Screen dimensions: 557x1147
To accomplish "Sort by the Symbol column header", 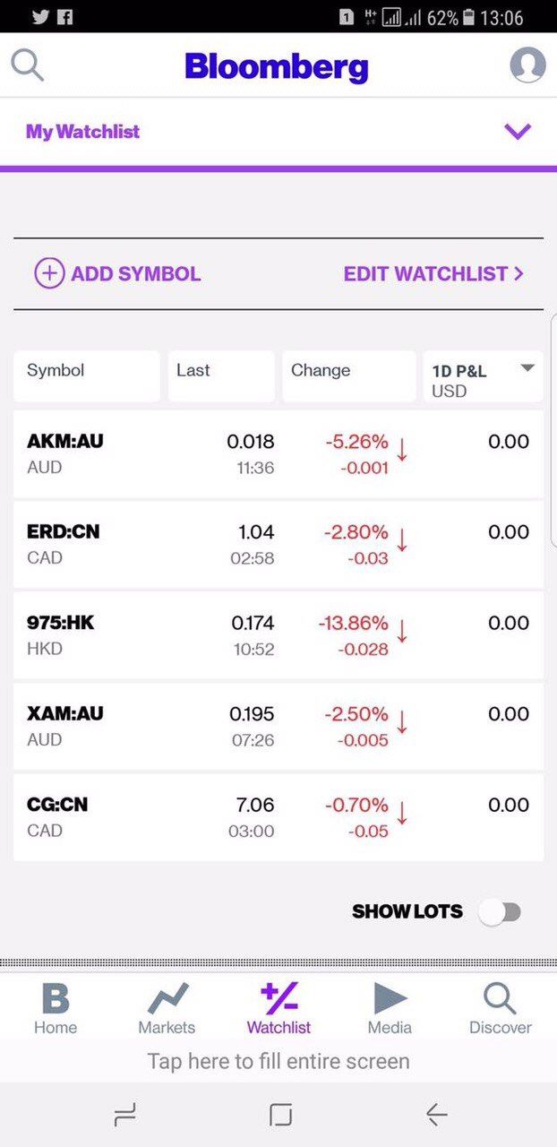I will click(87, 375).
